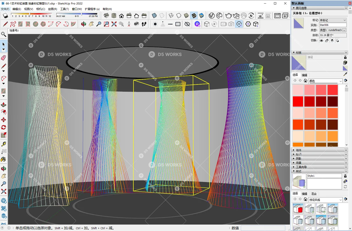Open the 未标记 tag dropdown

(344, 20)
